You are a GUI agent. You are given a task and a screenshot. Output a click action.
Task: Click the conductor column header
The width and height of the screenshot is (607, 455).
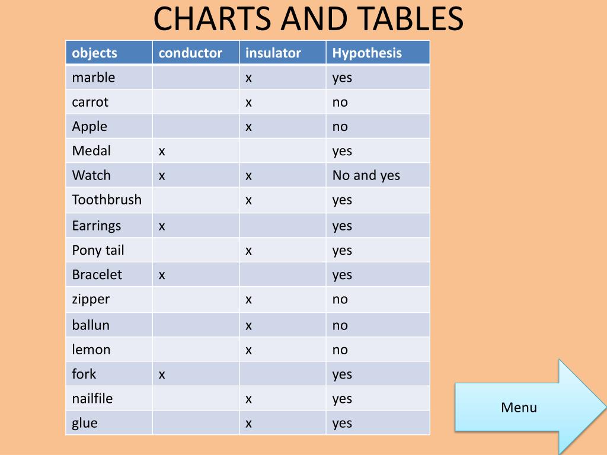tap(196, 53)
